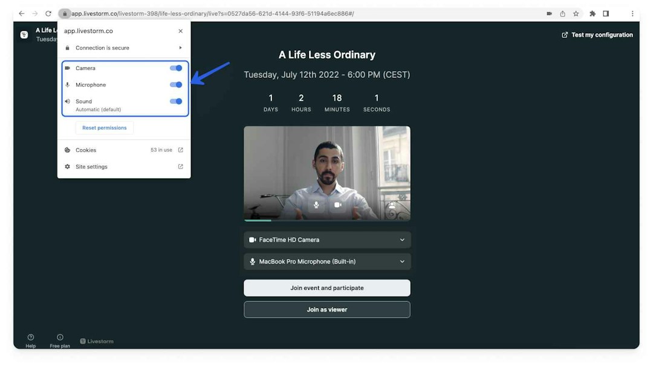Click the lock icon in address bar
Image resolution: width=653 pixels, height=369 pixels.
click(65, 14)
